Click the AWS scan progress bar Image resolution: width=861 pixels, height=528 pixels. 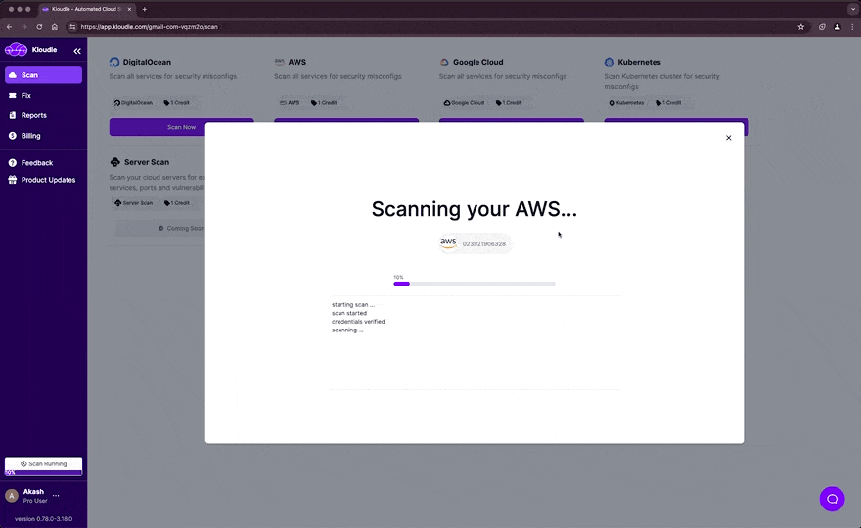click(x=475, y=284)
